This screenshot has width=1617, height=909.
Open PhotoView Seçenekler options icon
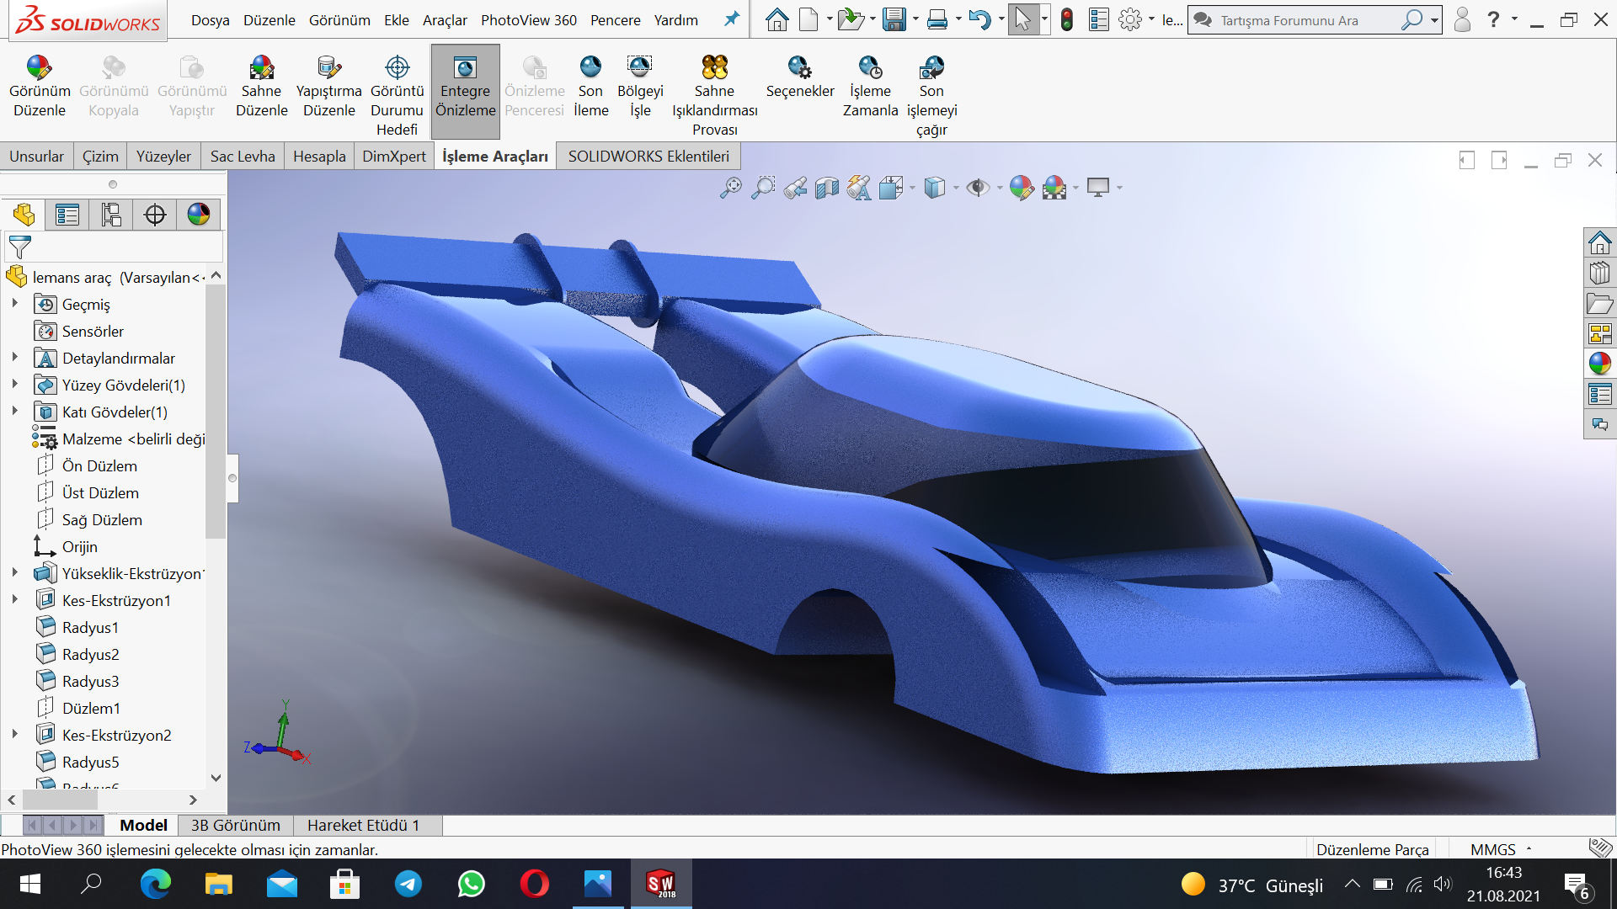[799, 68]
